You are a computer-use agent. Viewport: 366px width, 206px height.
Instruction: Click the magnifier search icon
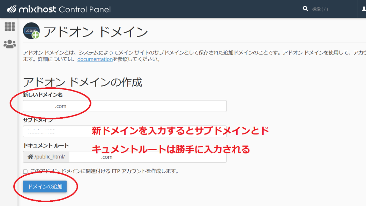(x=305, y=9)
